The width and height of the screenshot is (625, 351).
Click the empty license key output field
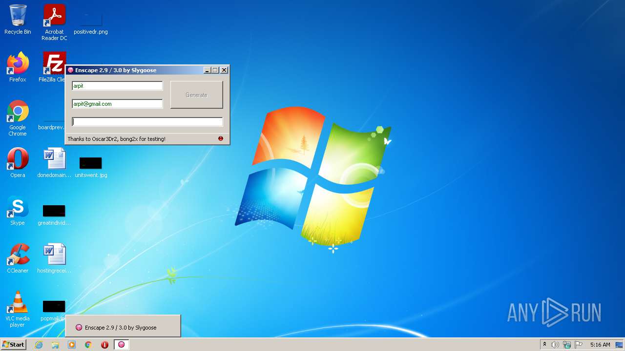tap(147, 122)
